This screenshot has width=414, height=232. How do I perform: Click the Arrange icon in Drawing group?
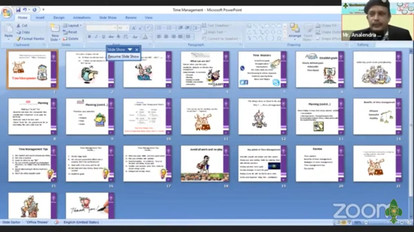tap(295, 30)
